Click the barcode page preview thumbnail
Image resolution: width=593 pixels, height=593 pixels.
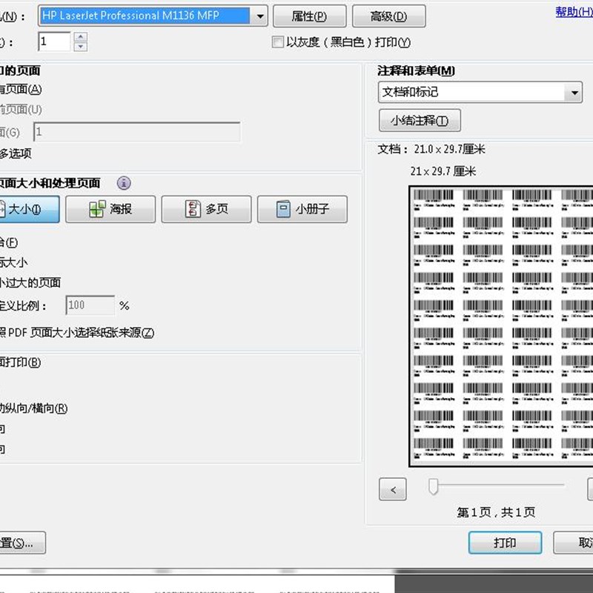(501, 326)
